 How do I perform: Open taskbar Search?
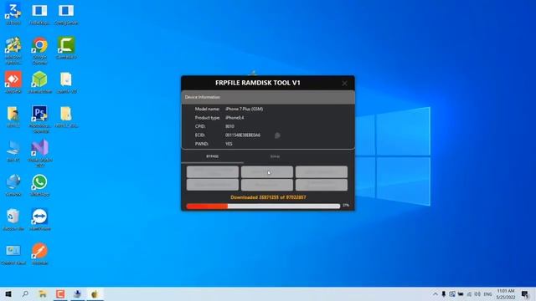(x=25, y=293)
